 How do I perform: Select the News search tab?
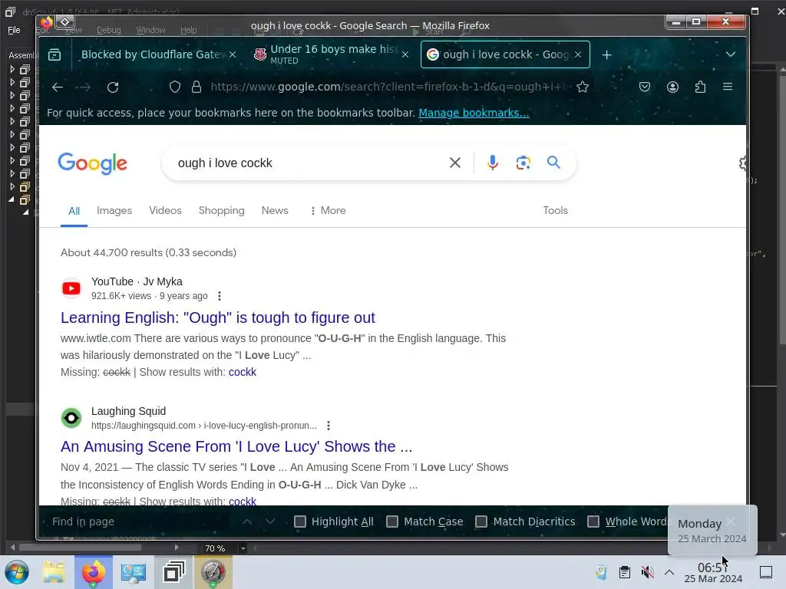click(275, 210)
